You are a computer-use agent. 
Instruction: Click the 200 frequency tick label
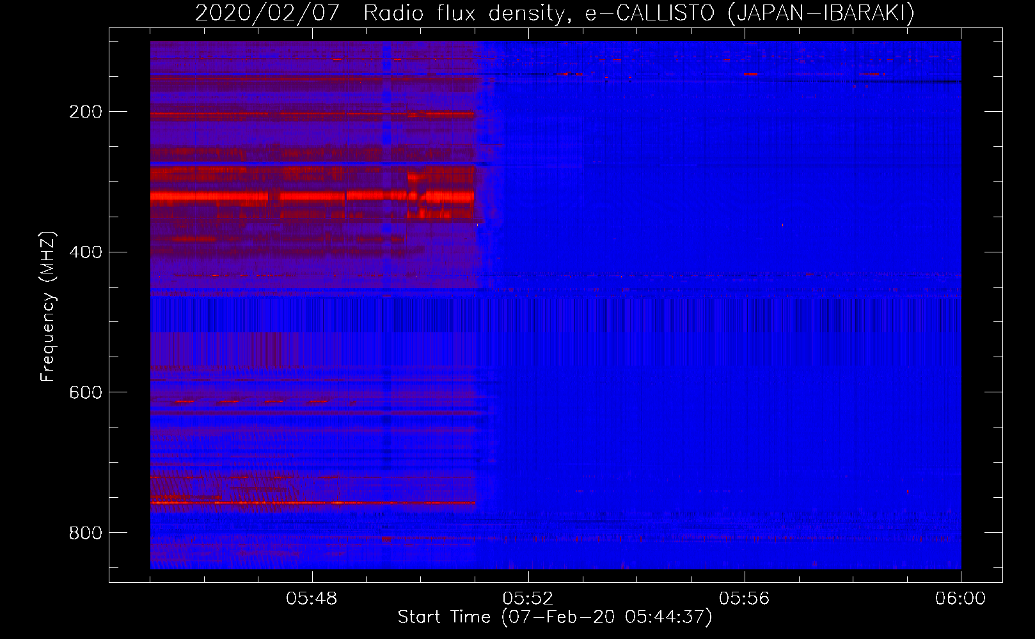point(86,112)
